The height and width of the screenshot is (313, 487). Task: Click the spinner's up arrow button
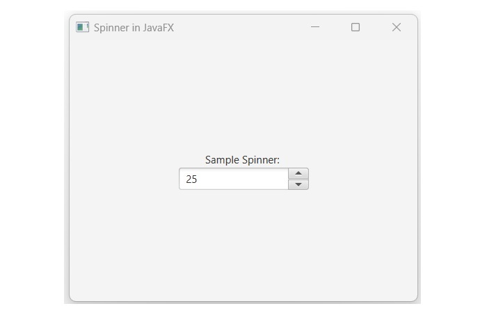pos(298,174)
